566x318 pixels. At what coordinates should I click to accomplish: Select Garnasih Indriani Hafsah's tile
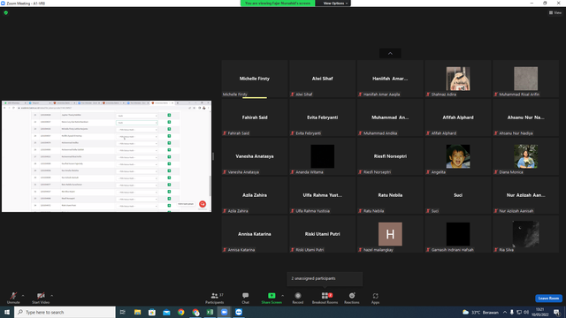pyautogui.click(x=458, y=234)
